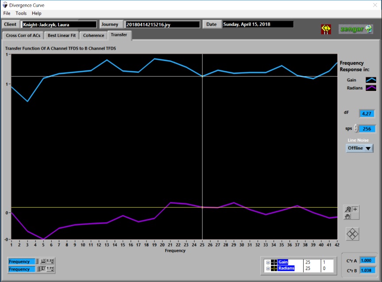
Task: Expand the Radians cursor row
Action: pos(268,268)
